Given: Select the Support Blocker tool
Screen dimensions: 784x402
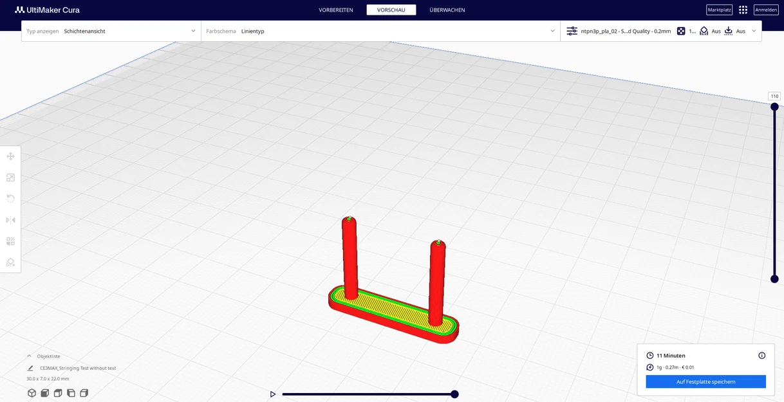Looking at the screenshot, I should tap(10, 262).
